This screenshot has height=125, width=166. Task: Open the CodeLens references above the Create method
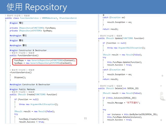[x=22, y=92]
